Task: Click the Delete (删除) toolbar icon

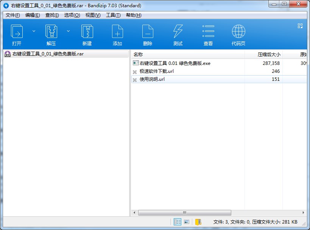Action: coord(148,32)
